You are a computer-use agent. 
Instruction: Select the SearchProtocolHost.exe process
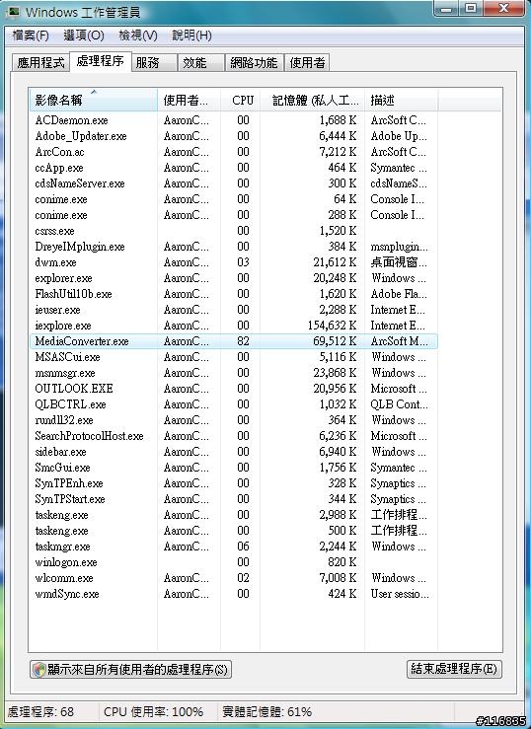point(233,436)
